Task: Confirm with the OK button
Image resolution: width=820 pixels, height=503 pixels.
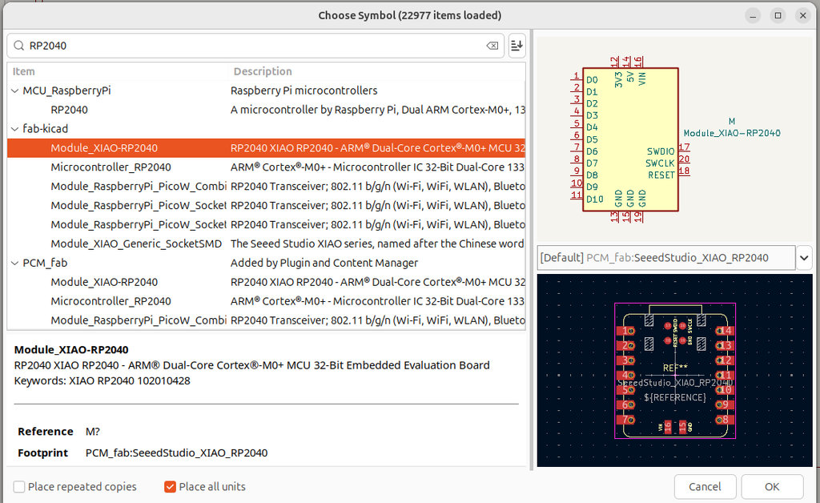Action: click(x=772, y=487)
